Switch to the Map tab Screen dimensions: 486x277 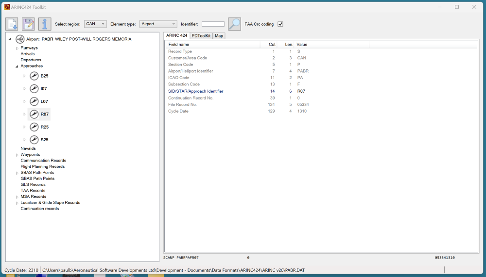pos(219,35)
